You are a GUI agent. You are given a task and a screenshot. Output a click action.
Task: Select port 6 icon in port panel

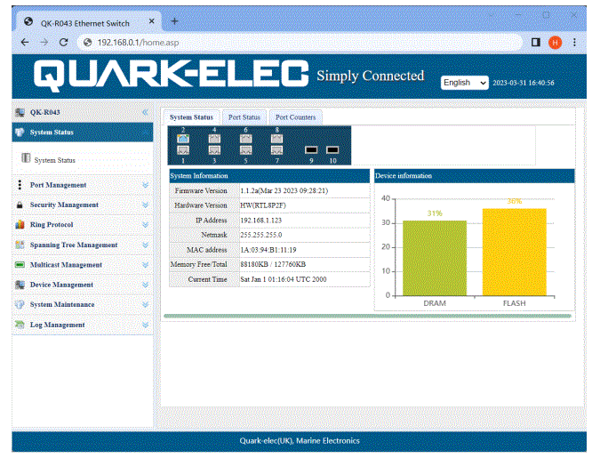[x=245, y=138]
